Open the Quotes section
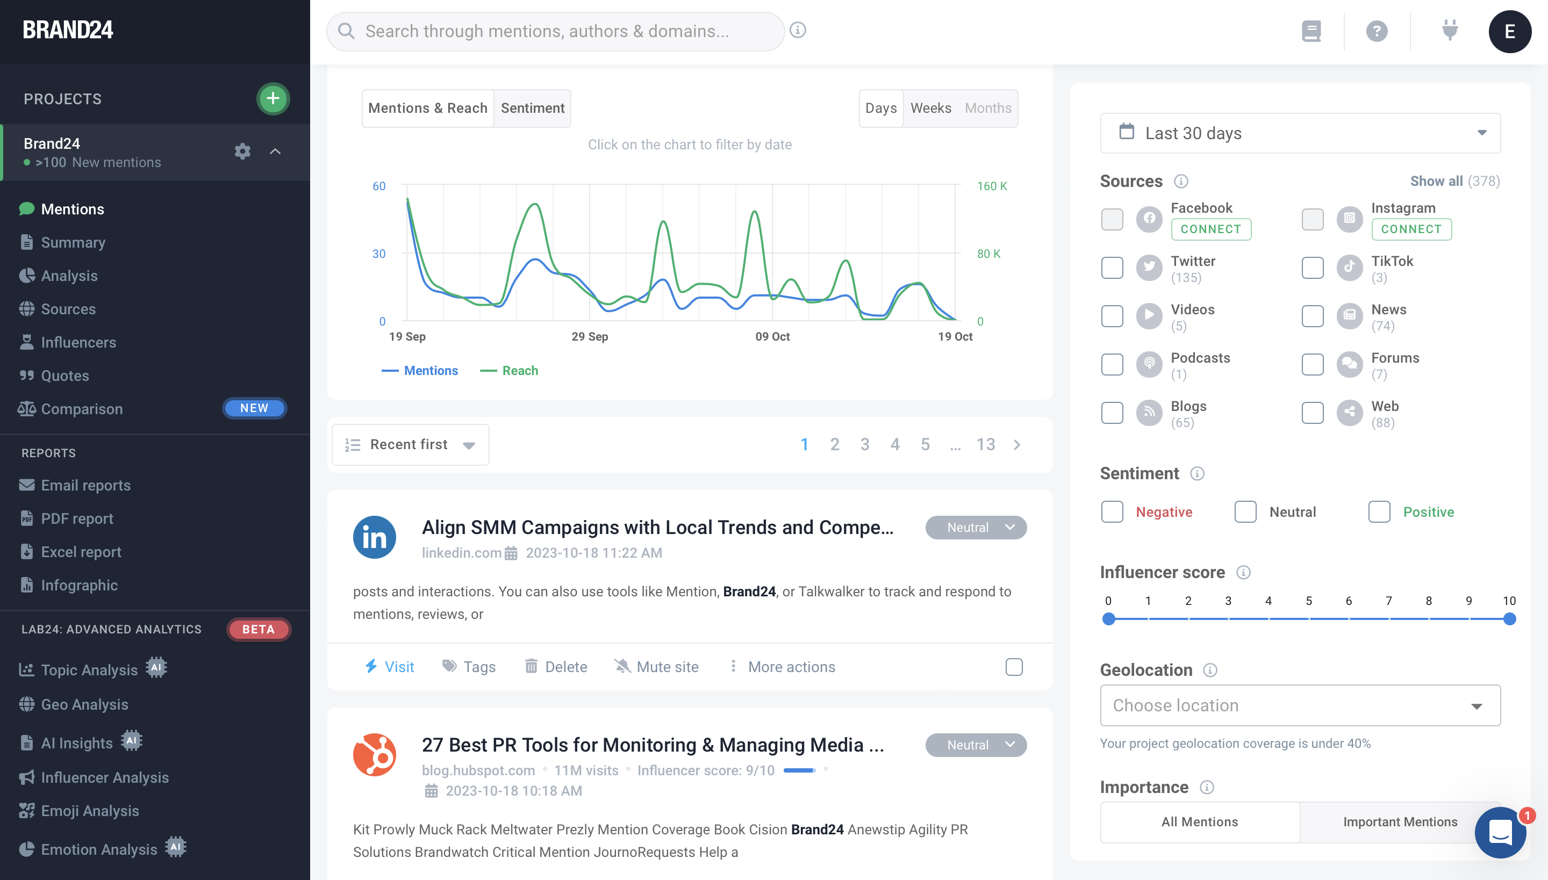The image size is (1548, 880). point(64,376)
